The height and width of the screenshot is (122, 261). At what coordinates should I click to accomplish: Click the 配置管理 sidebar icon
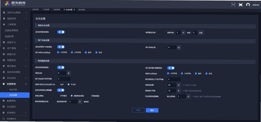4,101
